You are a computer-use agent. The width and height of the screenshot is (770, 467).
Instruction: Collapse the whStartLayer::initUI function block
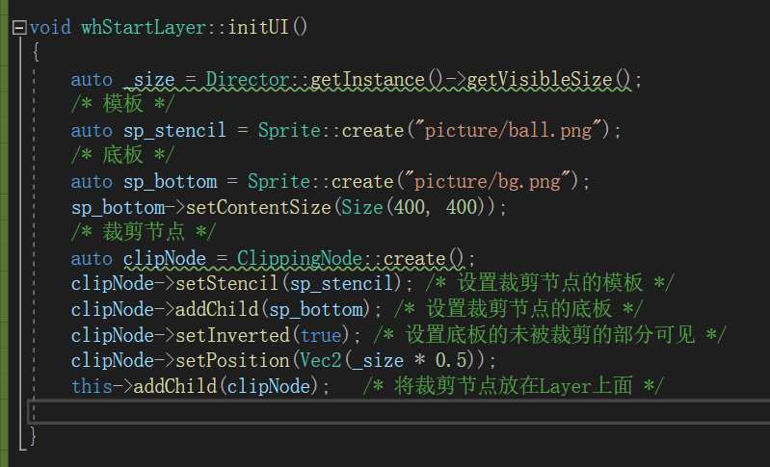[x=19, y=28]
